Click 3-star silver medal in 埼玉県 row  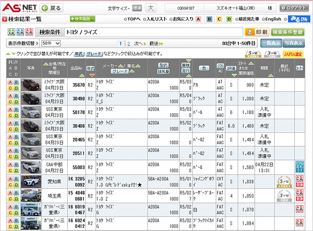point(284,196)
